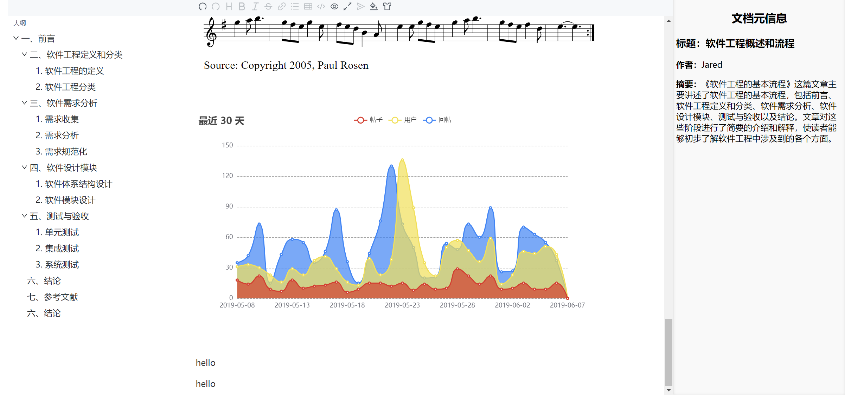The width and height of the screenshot is (851, 397).
Task: Insert a hyperlink with chain icon
Action: point(281,6)
